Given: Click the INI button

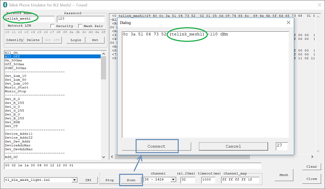Looking at the screenshot, I should pyautogui.click(x=88, y=180).
